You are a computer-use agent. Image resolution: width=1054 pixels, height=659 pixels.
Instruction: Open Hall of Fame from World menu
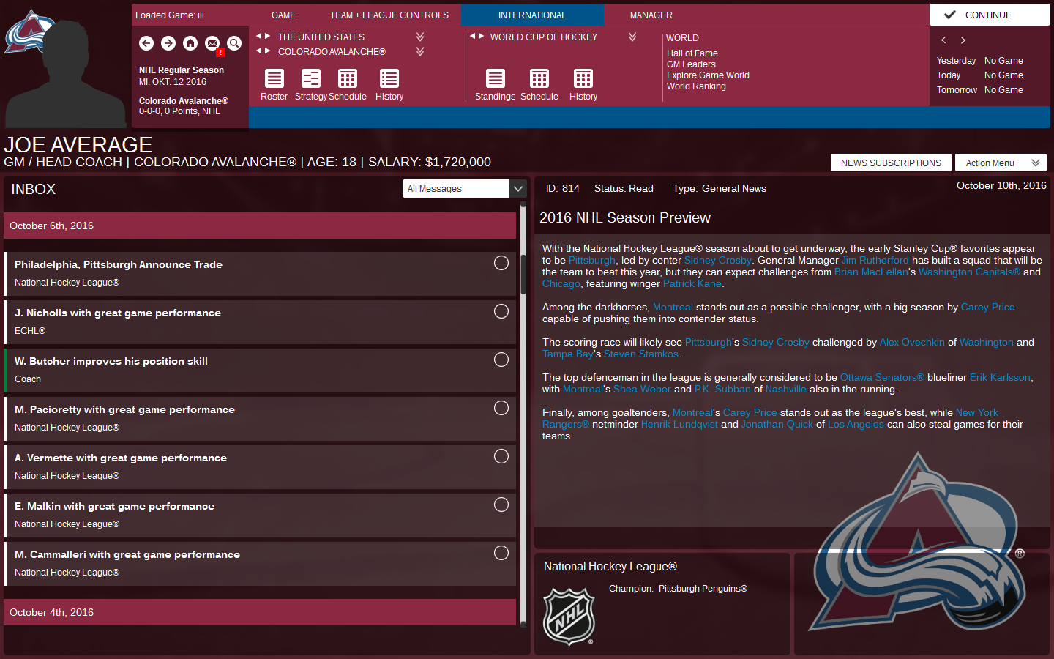tap(692, 53)
